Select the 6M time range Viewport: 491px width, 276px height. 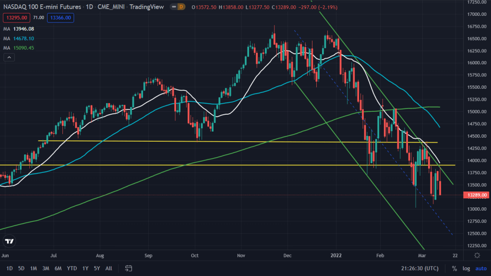click(x=58, y=268)
